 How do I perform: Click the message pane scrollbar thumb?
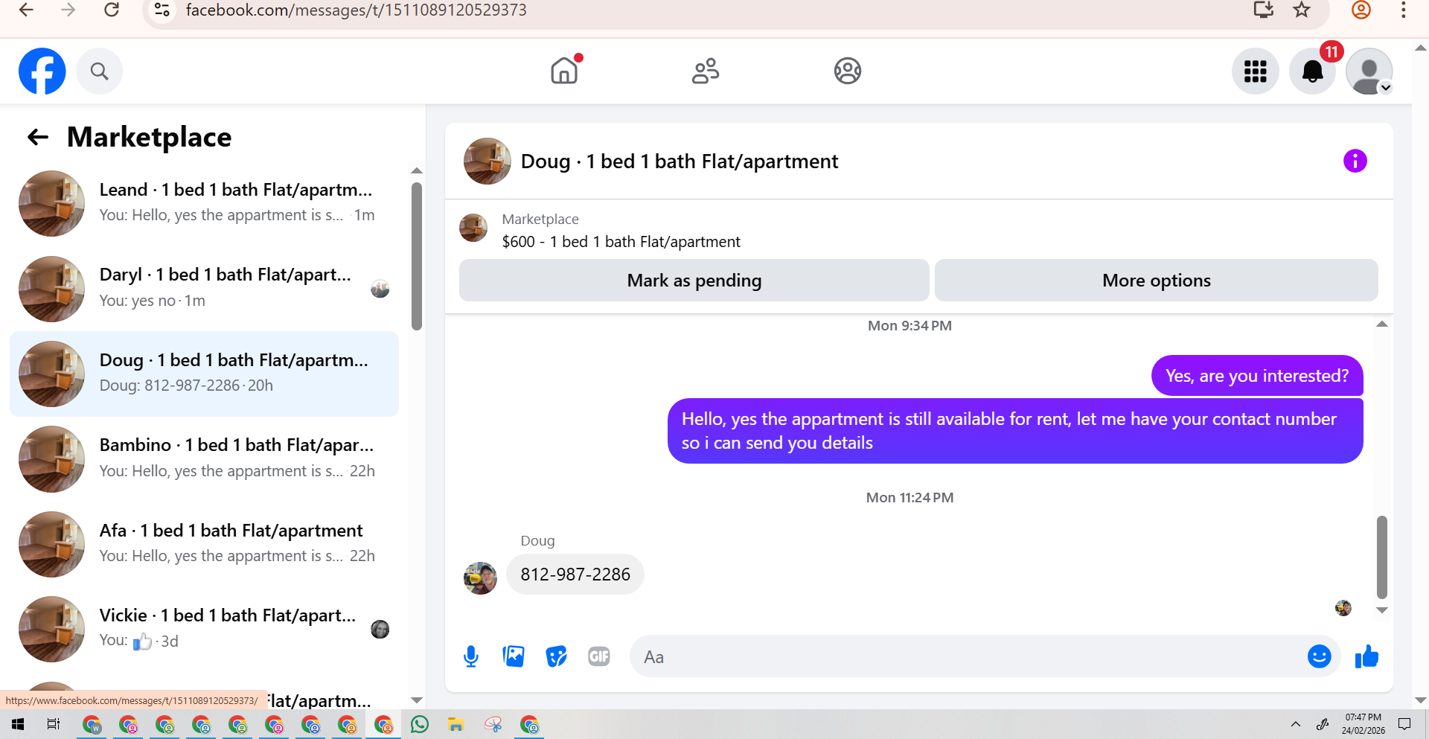[x=1382, y=557]
